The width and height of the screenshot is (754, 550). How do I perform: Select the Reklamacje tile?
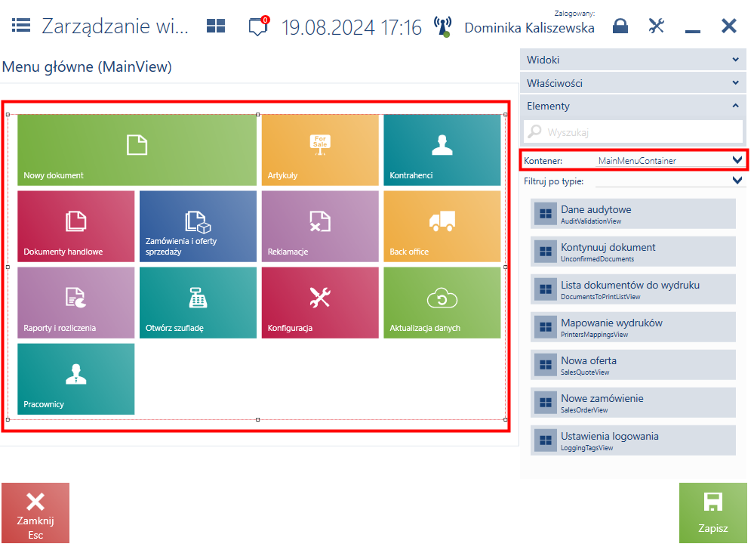[x=320, y=226]
